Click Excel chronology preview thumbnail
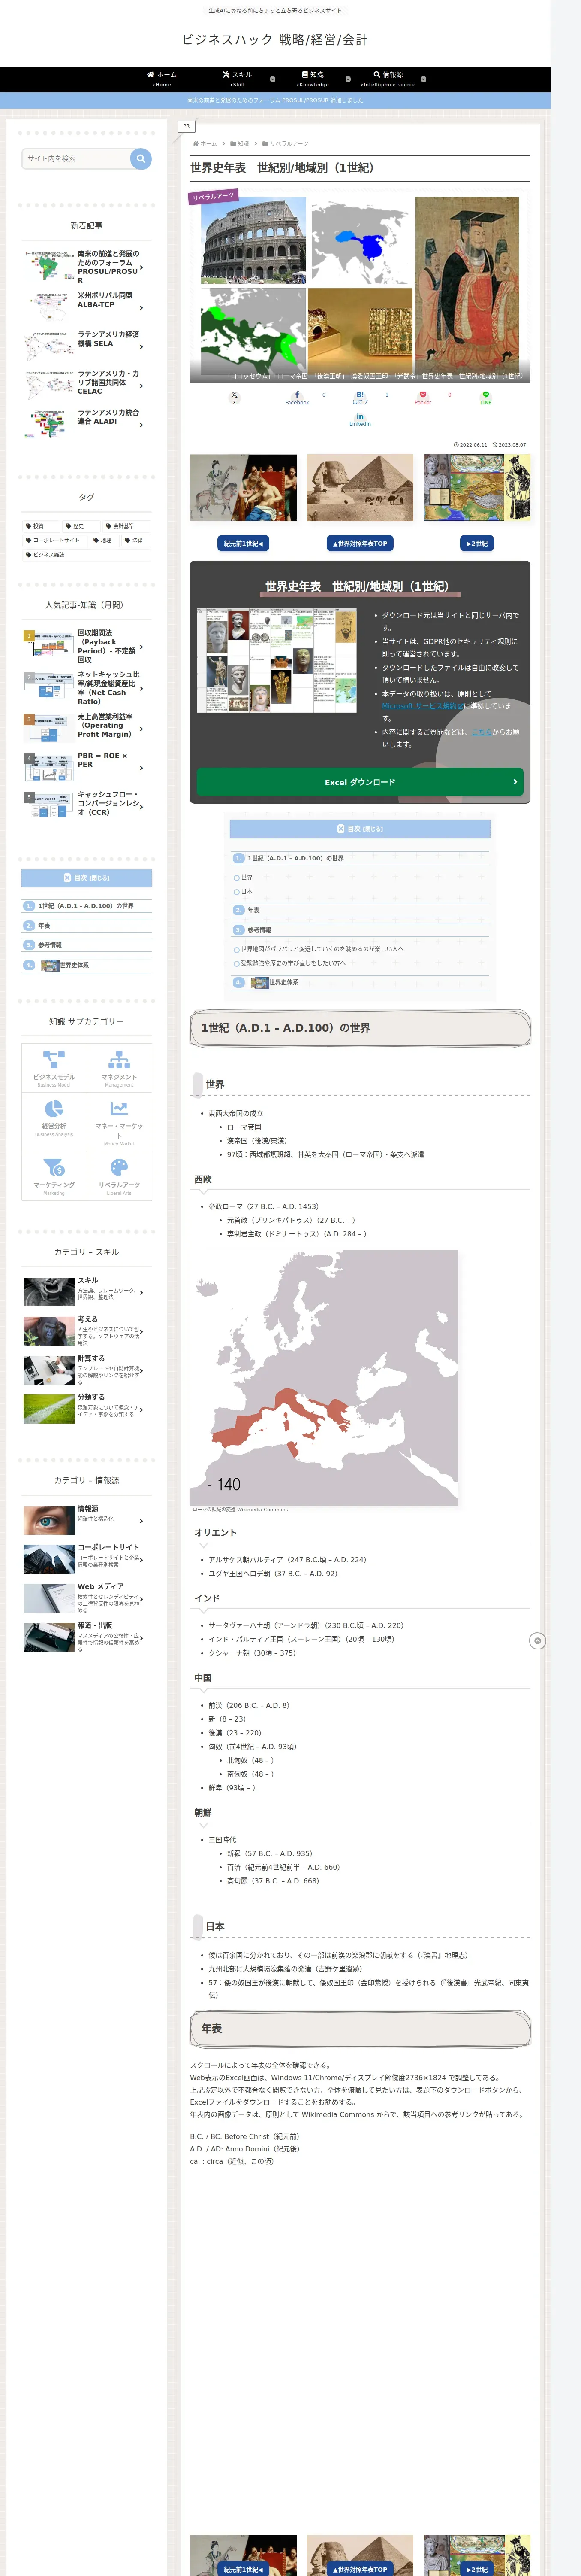581x2576 pixels. [x=277, y=660]
